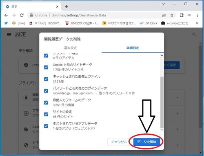Open the GMOクリック証券 bookmark
The width and height of the screenshot is (204, 156).
coord(82,23)
